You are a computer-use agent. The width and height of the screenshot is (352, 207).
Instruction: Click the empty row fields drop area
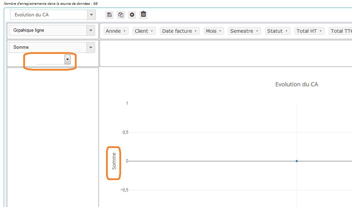[53, 136]
